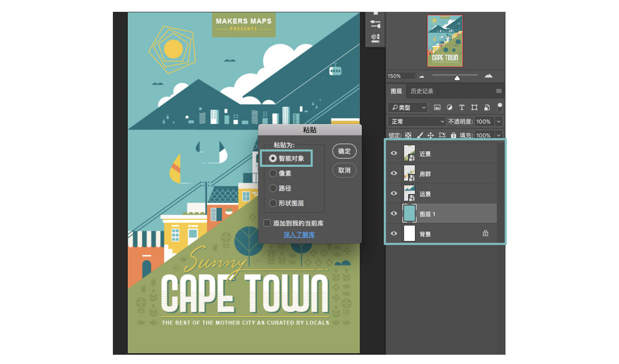Viewport: 619px width, 364px height.
Task: Expand the 不透明度 opacity dropdown arrow
Action: [498, 122]
